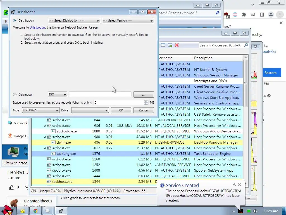Open the Drive selection dropdown

(x=90, y=110)
